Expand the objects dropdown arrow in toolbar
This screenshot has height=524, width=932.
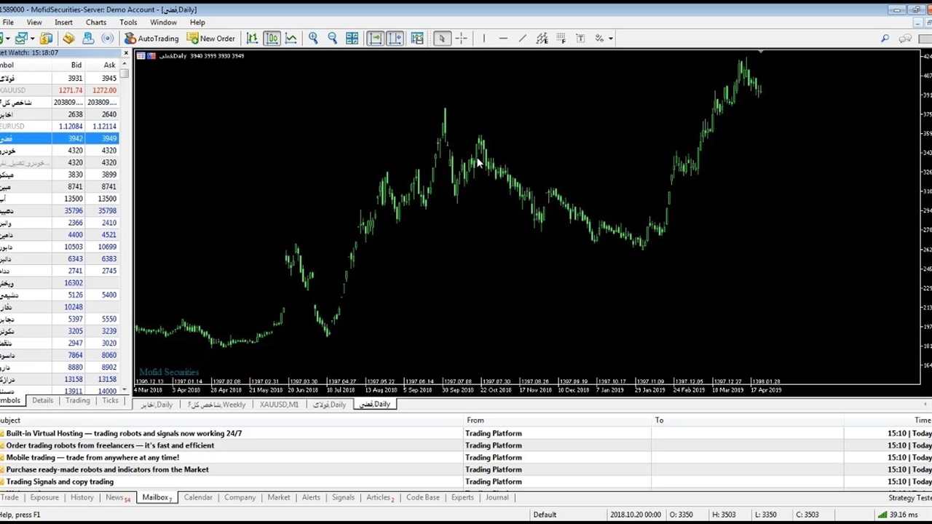[x=610, y=39]
